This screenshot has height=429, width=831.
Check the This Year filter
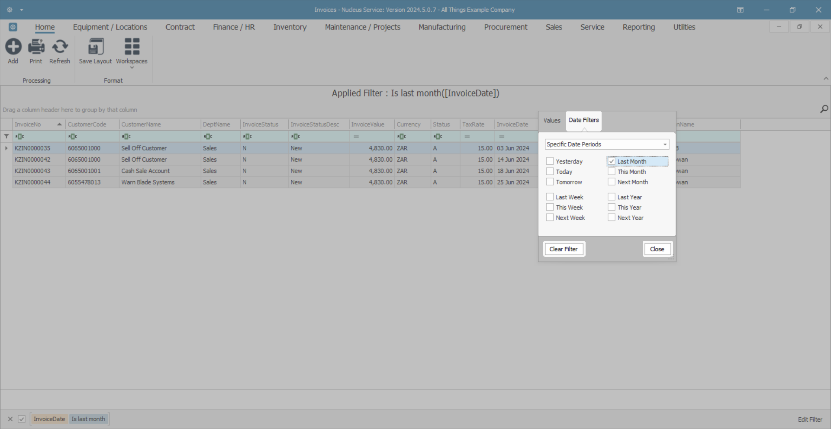[612, 208]
